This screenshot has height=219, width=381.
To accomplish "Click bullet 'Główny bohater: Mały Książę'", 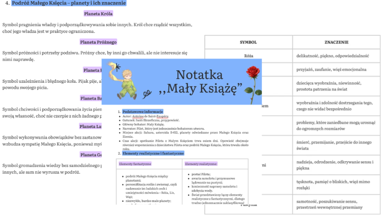I will [x=144, y=124].
